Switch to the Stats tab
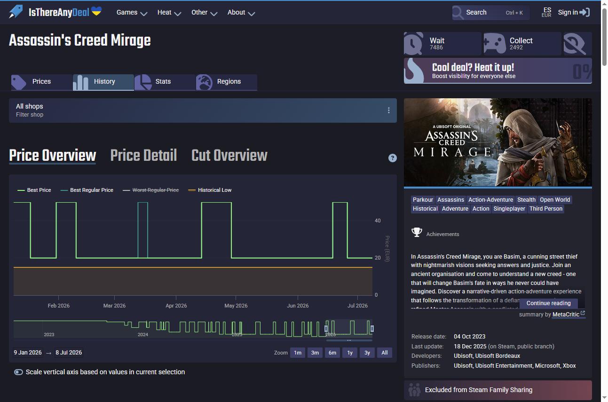The height and width of the screenshot is (402, 608). [x=165, y=82]
